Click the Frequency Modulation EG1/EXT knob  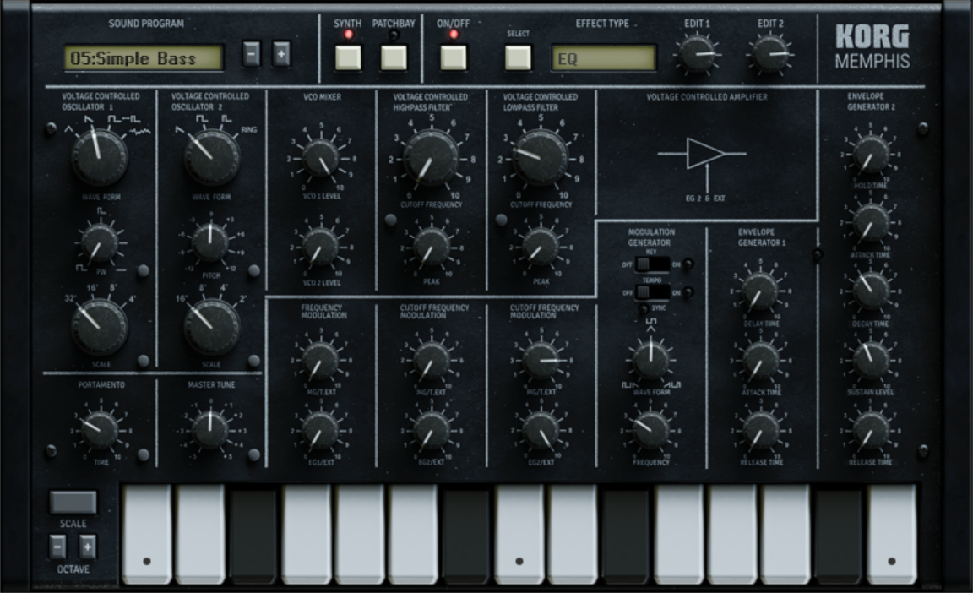[x=321, y=431]
